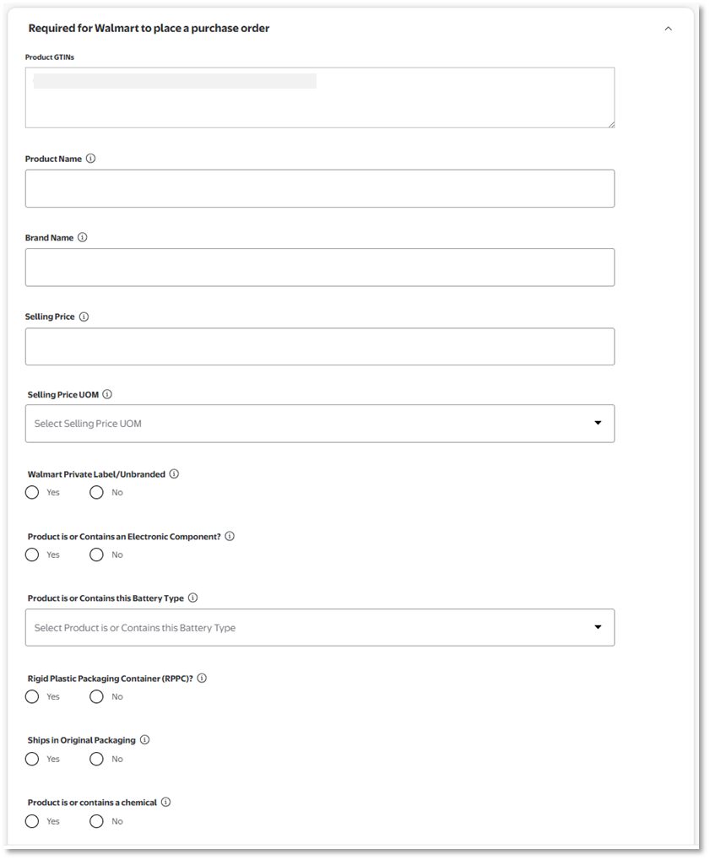The image size is (710, 860).
Task: Select Yes for Product contains a chemical
Action: point(32,822)
